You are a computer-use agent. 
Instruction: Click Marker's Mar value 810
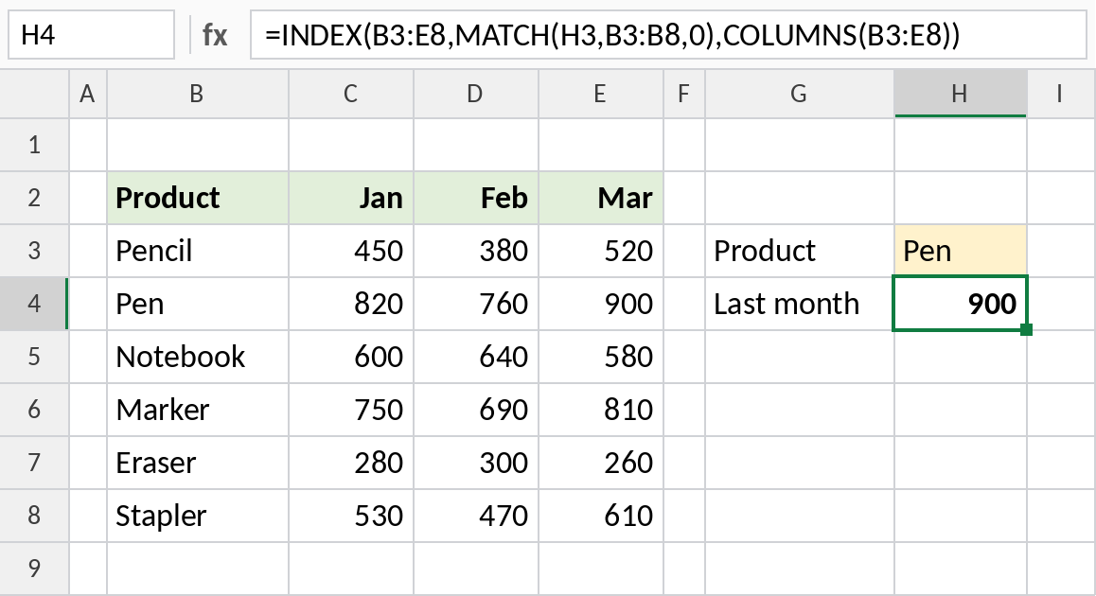[x=601, y=410]
